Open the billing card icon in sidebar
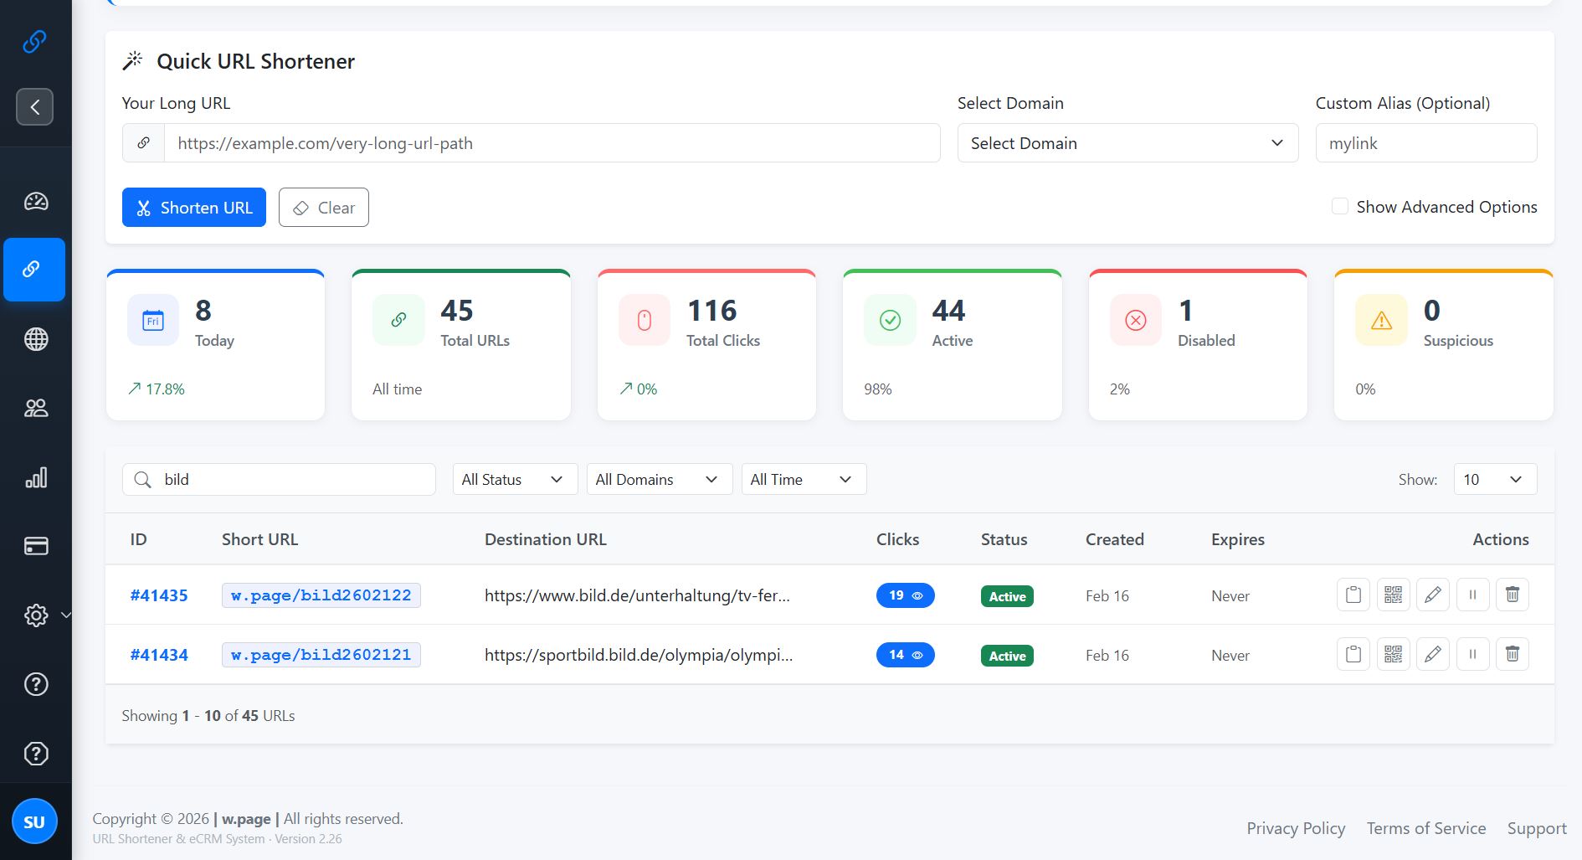 [x=35, y=546]
